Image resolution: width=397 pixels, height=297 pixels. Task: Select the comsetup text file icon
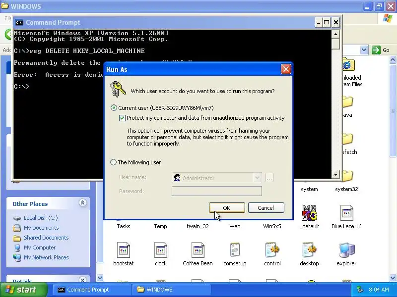tap(235, 250)
